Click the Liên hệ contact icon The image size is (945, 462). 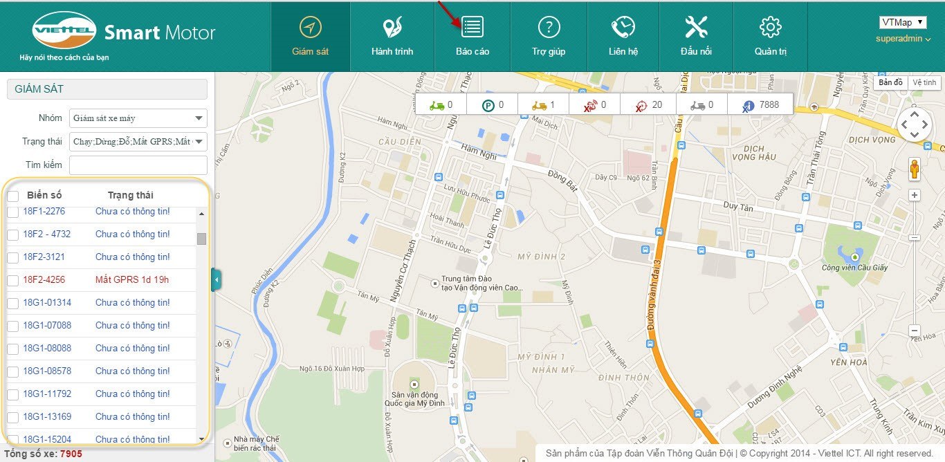point(623,28)
